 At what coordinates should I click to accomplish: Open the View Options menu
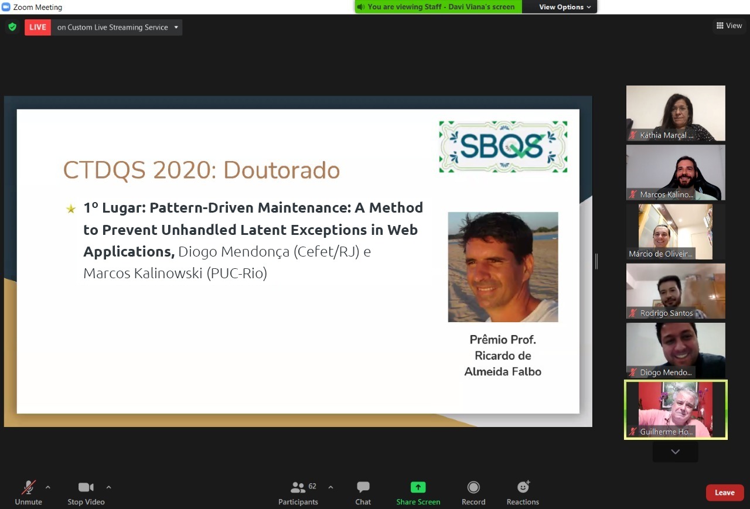565,7
